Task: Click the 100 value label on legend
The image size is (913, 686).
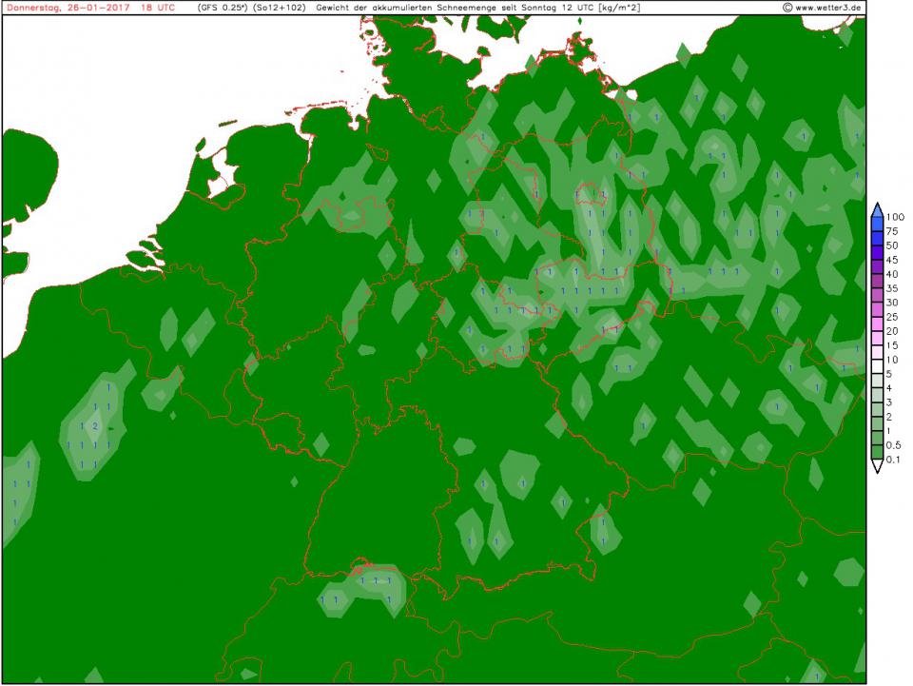Action: (894, 217)
